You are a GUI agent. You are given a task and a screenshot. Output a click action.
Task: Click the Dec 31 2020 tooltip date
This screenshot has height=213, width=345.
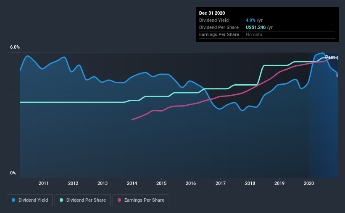click(x=212, y=13)
